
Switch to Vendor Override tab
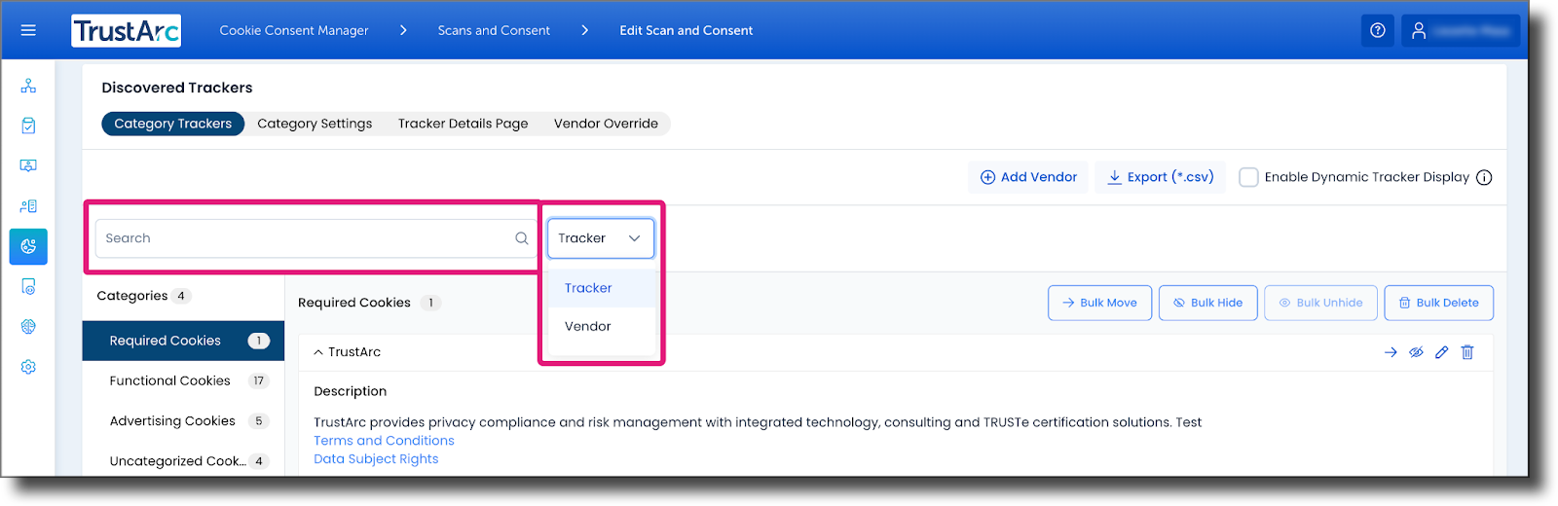coord(606,124)
